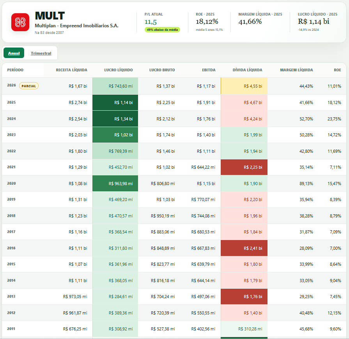Image resolution: width=349 pixels, height=339 pixels.
Task: Click the PARCIAL badge next to 2026
Action: tap(29, 86)
